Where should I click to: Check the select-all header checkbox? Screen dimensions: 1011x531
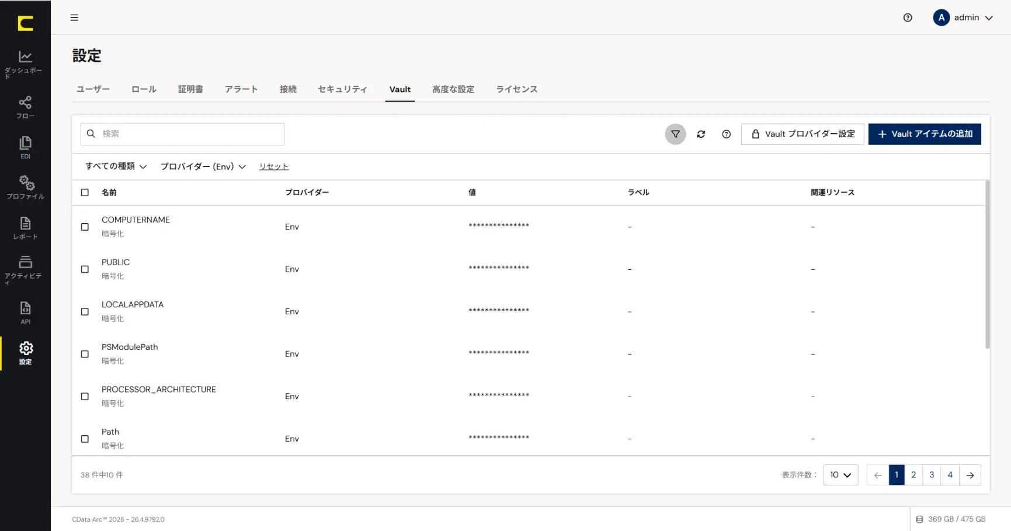(x=85, y=192)
